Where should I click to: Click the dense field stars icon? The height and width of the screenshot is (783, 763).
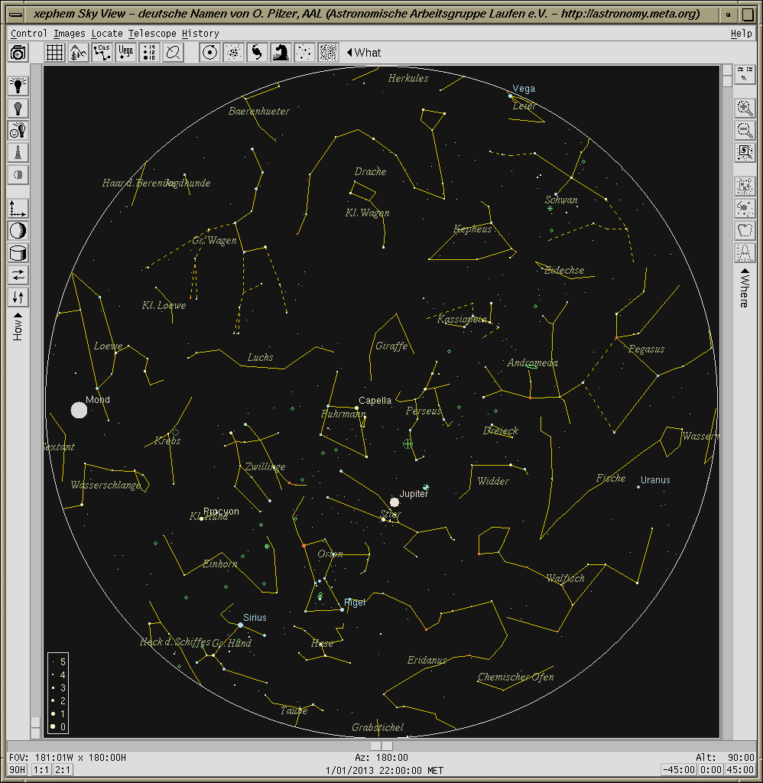(328, 53)
